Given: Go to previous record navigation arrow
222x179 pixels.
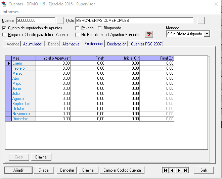Looking at the screenshot, I should 172,170.
